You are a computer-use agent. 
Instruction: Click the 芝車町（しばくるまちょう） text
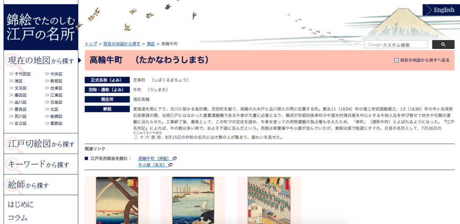click(161, 80)
